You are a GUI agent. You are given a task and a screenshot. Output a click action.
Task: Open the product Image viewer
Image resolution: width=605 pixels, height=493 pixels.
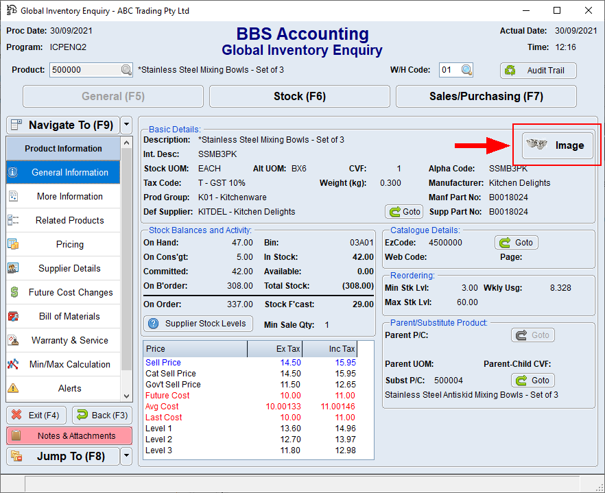point(557,145)
